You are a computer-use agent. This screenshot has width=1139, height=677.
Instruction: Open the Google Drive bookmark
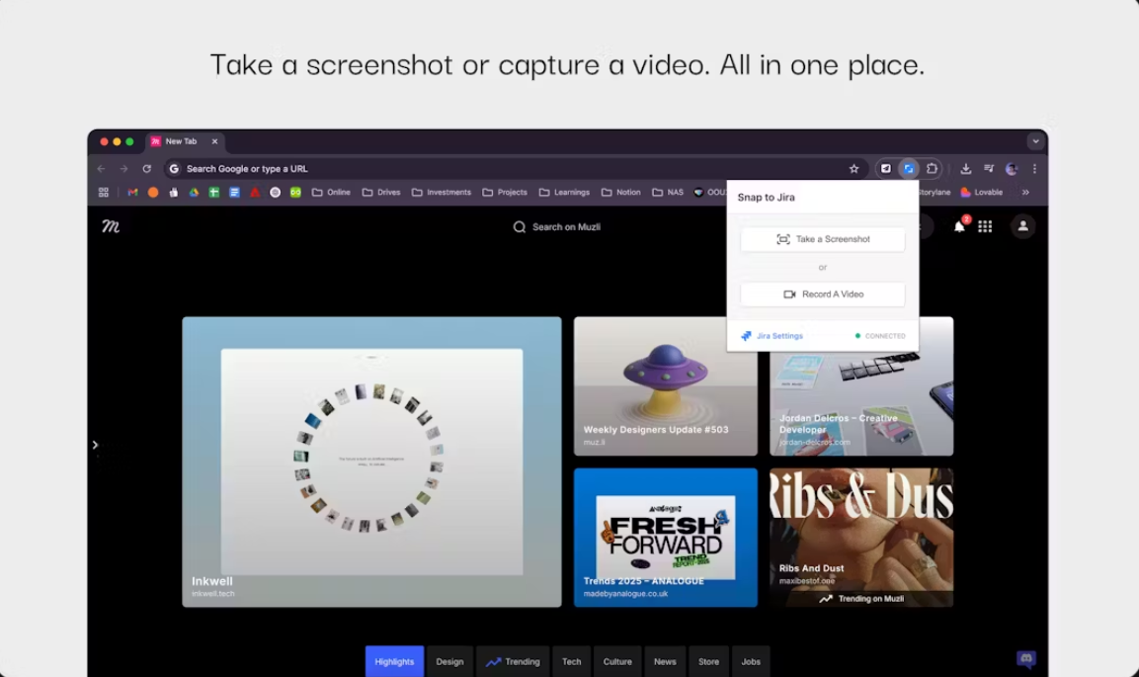click(x=194, y=193)
